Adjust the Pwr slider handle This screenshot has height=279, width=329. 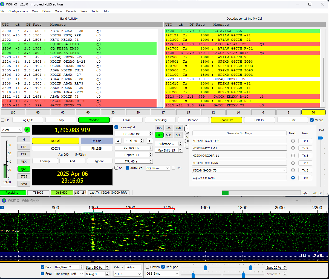tap(321, 138)
